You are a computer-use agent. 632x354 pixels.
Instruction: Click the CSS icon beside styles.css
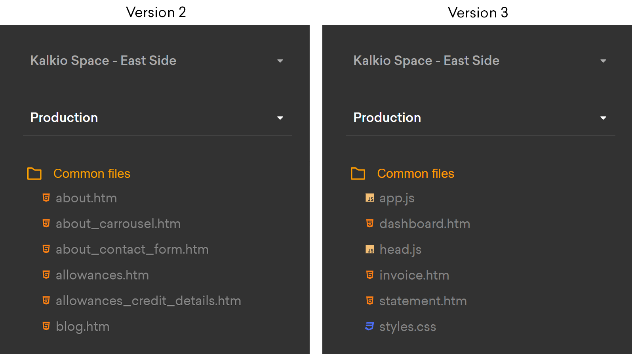coord(369,326)
